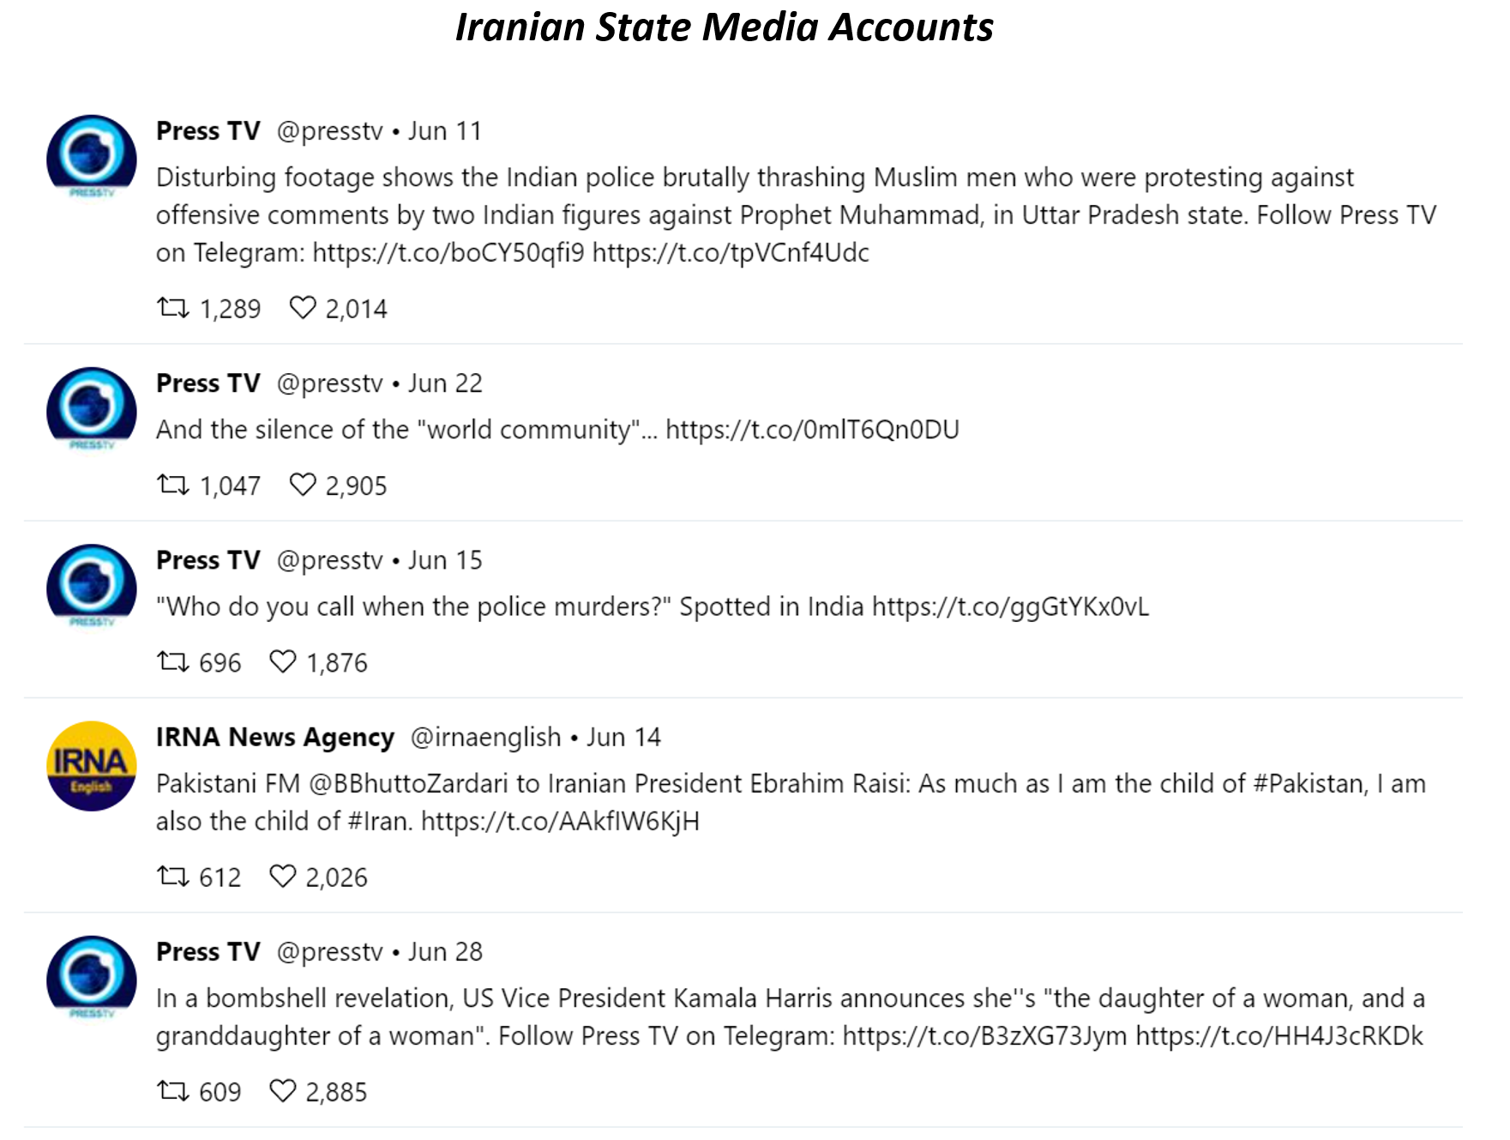The width and height of the screenshot is (1510, 1140).
Task: Open link https://t.co/HH4J3cRKDk
Action: (x=1279, y=1035)
